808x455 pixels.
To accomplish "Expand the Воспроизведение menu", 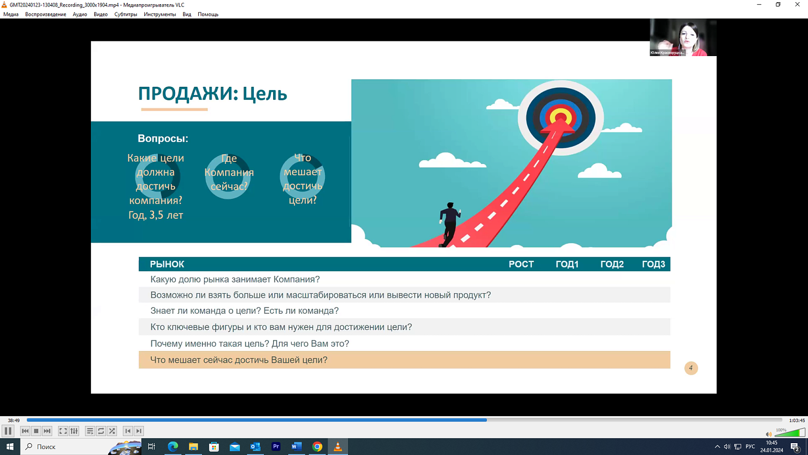I will click(x=46, y=15).
